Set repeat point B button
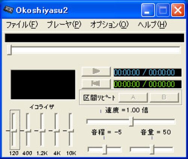Image resolution: width=188 pixels, height=159 pixels. point(164,98)
